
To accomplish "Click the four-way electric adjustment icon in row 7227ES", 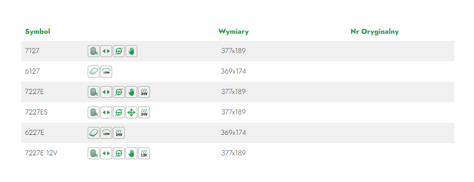I will [x=131, y=112].
